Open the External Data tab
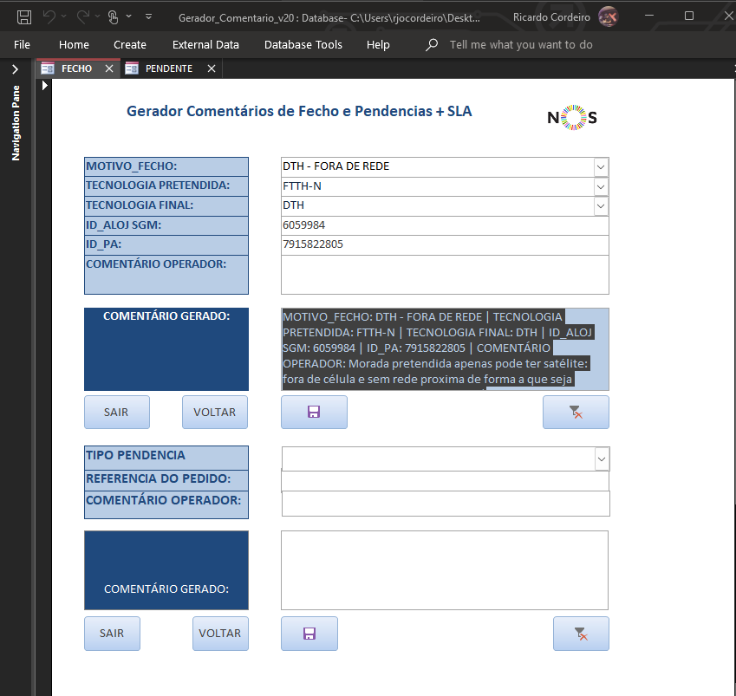This screenshot has width=736, height=696. coord(205,44)
